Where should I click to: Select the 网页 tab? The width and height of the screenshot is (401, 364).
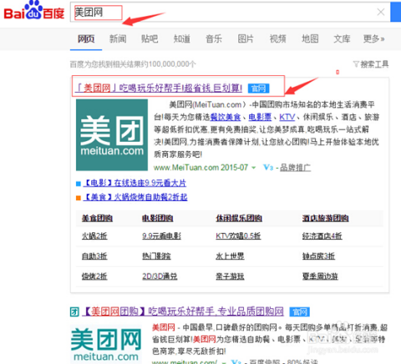(86, 38)
